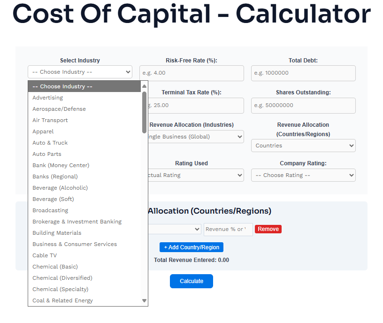Screen dimensions: 383x323
Task: Select Beverage (Alcoholic) from list
Action: coord(60,188)
